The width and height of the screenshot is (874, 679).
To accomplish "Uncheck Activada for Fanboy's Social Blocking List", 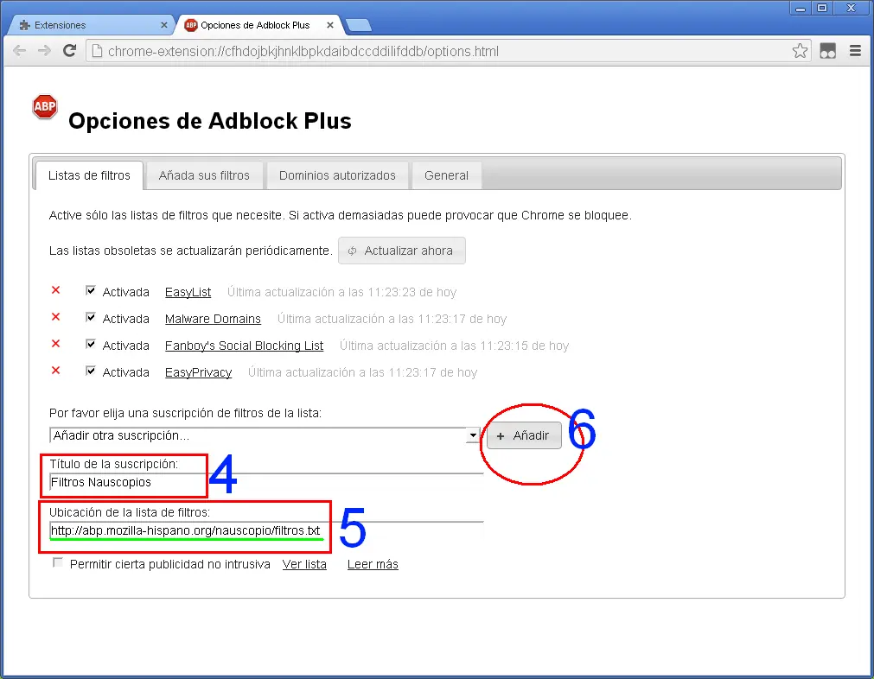I will click(90, 344).
